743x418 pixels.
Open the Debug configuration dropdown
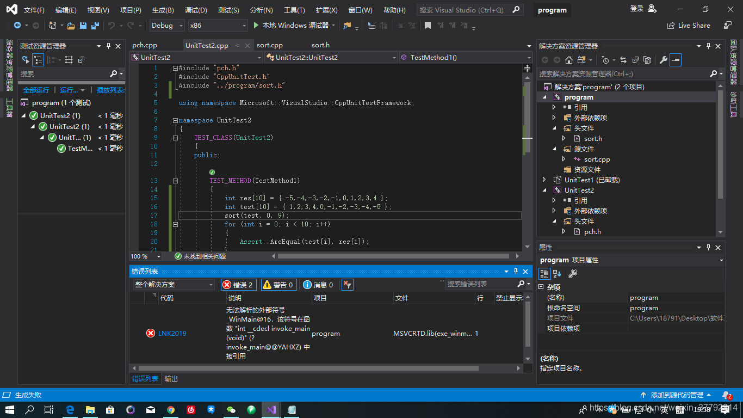167,25
